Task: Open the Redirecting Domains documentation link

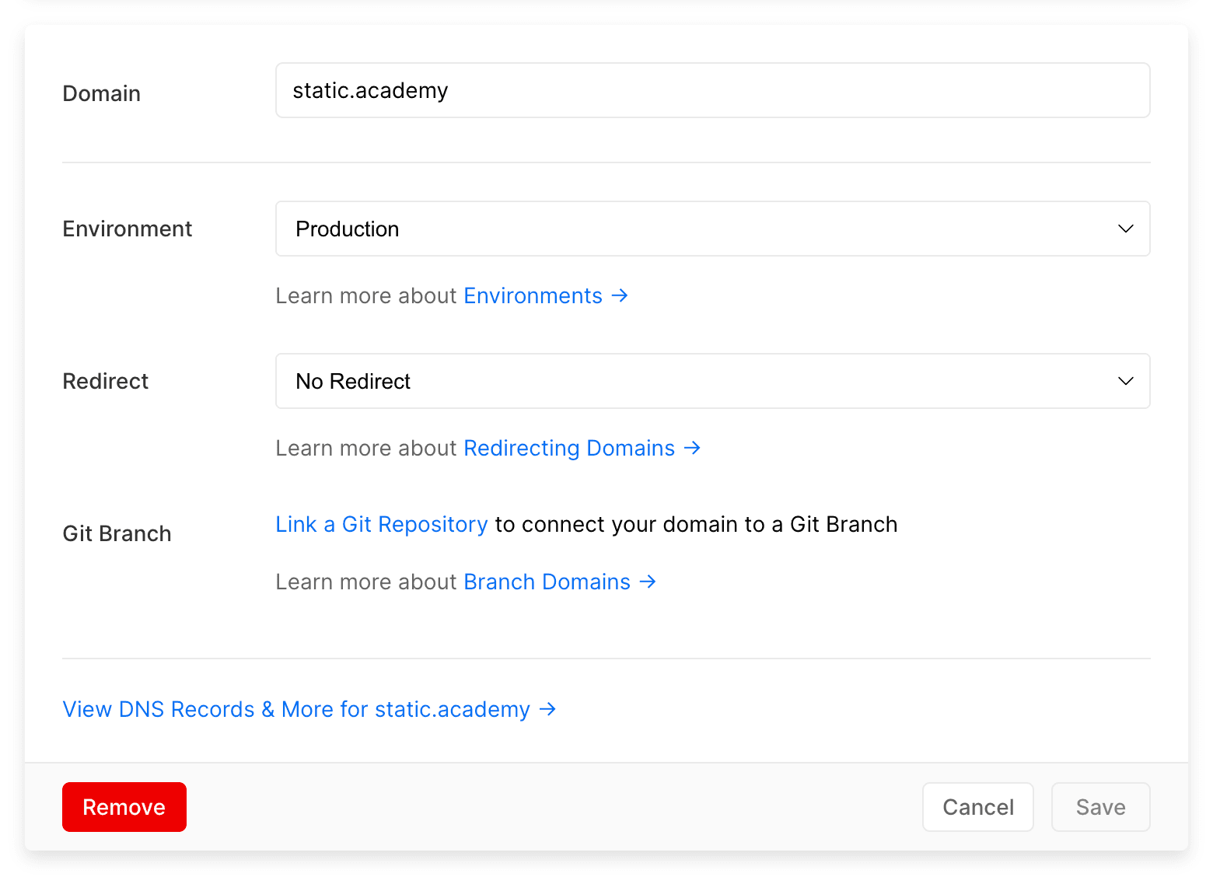Action: (568, 448)
